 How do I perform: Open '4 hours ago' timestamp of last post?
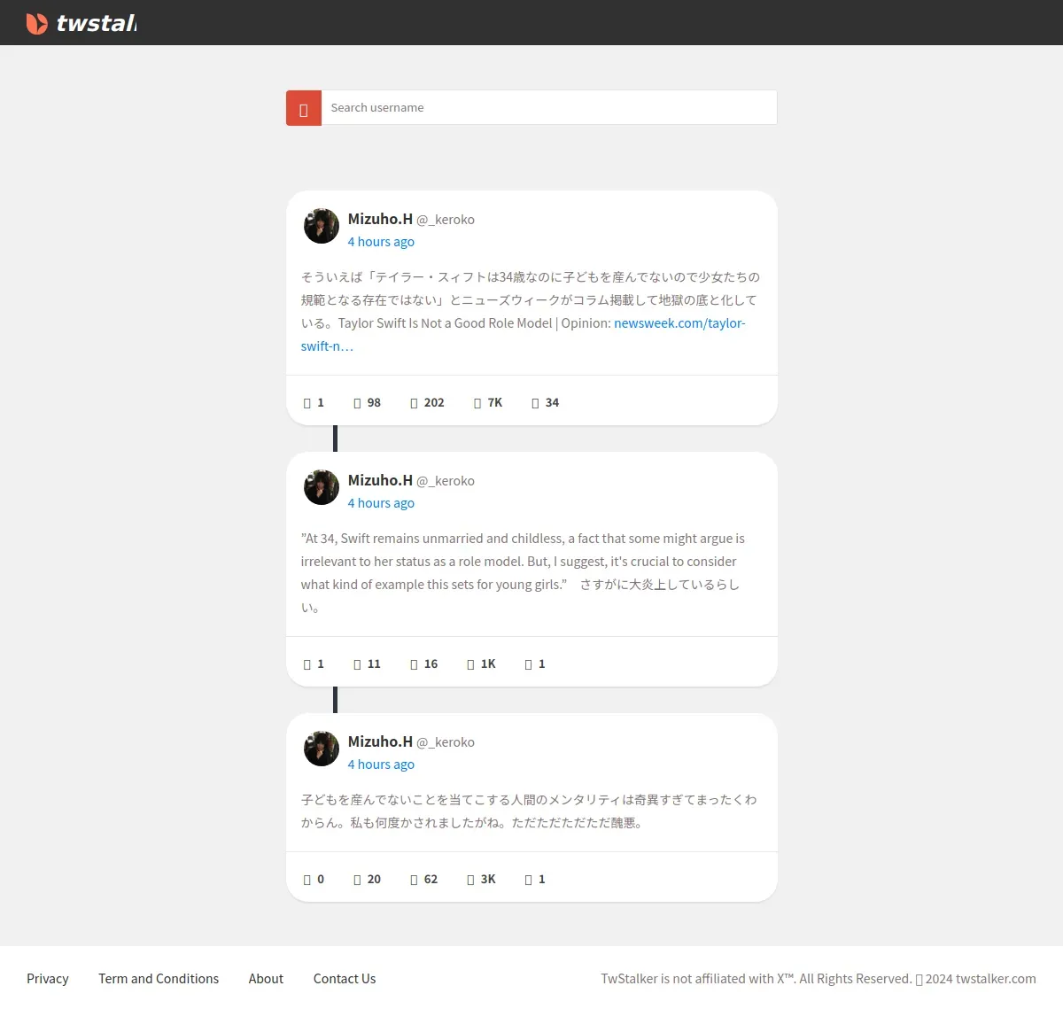pos(381,765)
